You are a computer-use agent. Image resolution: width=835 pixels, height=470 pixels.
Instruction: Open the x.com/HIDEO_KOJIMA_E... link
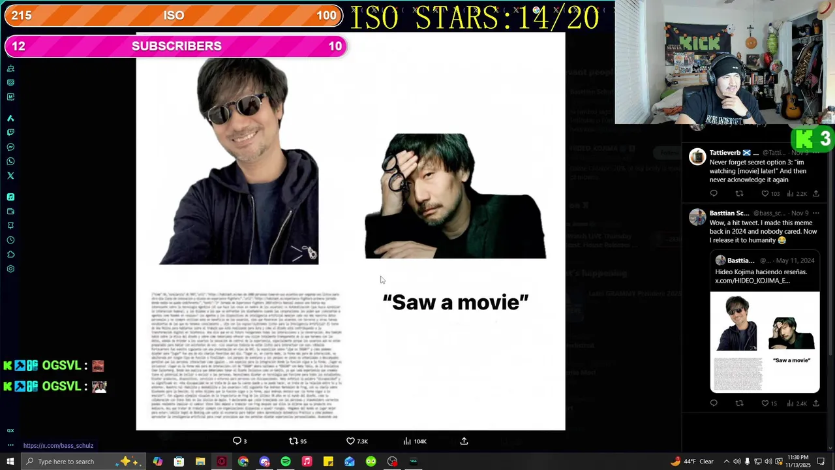[x=752, y=281]
